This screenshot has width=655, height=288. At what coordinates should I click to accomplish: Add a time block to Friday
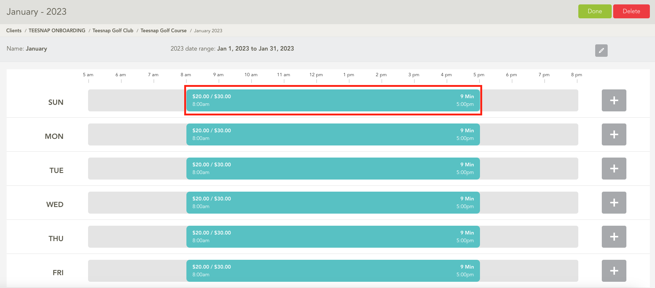point(614,271)
